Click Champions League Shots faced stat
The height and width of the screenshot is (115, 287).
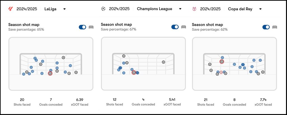tap(115, 102)
